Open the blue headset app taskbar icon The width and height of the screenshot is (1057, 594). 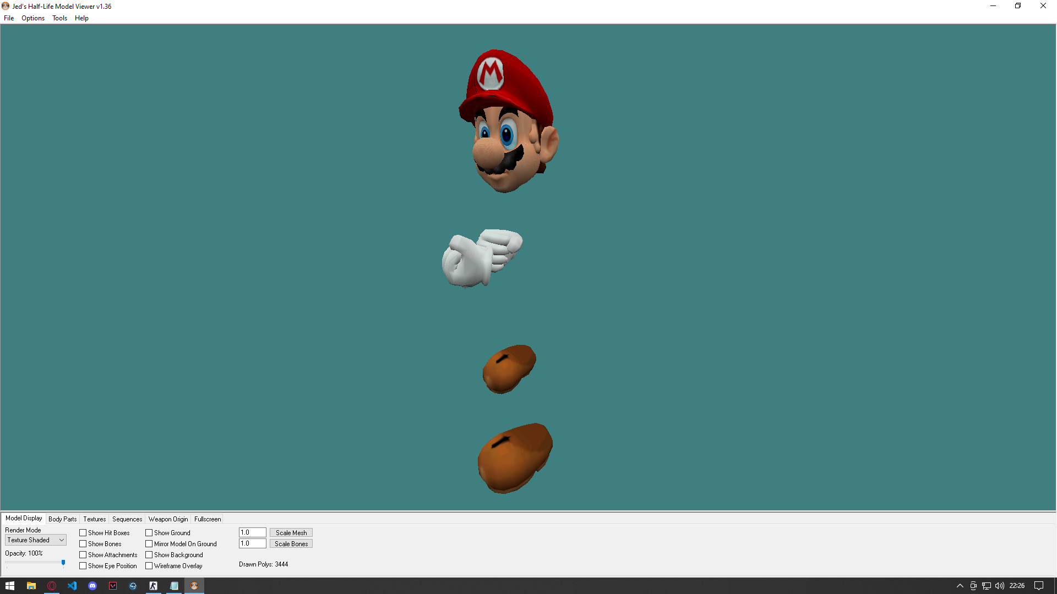point(133,586)
